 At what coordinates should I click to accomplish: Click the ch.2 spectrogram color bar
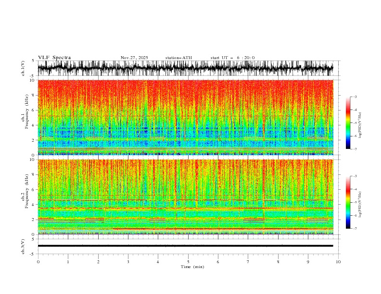pos(348,202)
